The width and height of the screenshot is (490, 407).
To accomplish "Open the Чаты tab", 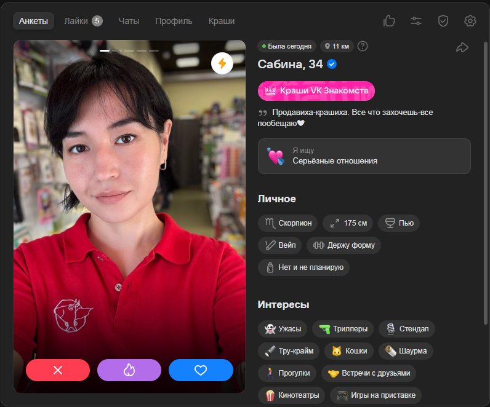I will point(129,21).
